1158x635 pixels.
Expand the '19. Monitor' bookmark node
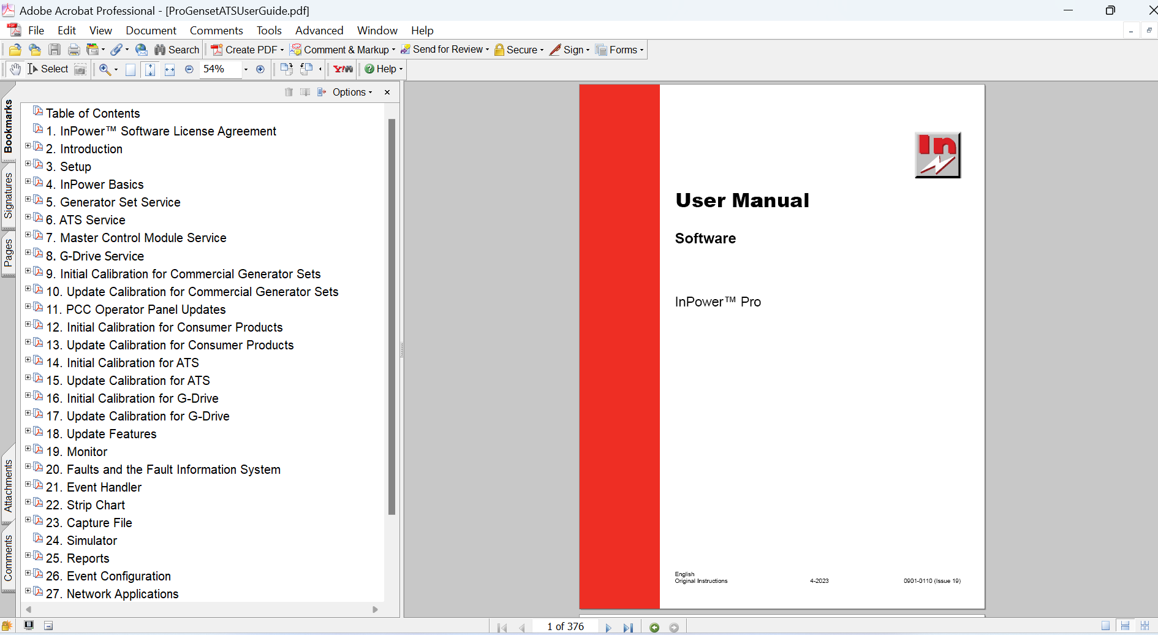coord(28,449)
